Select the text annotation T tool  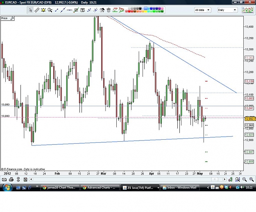coord(83,10)
